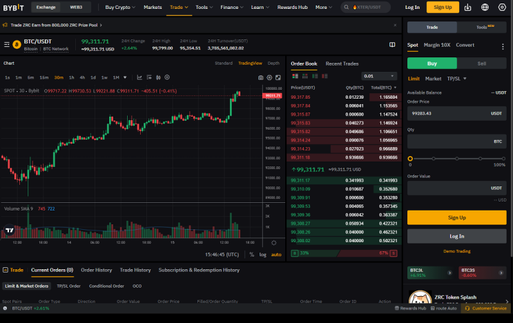Open the TradingView logo on the chart
The height and width of the screenshot is (323, 513).
point(10,230)
